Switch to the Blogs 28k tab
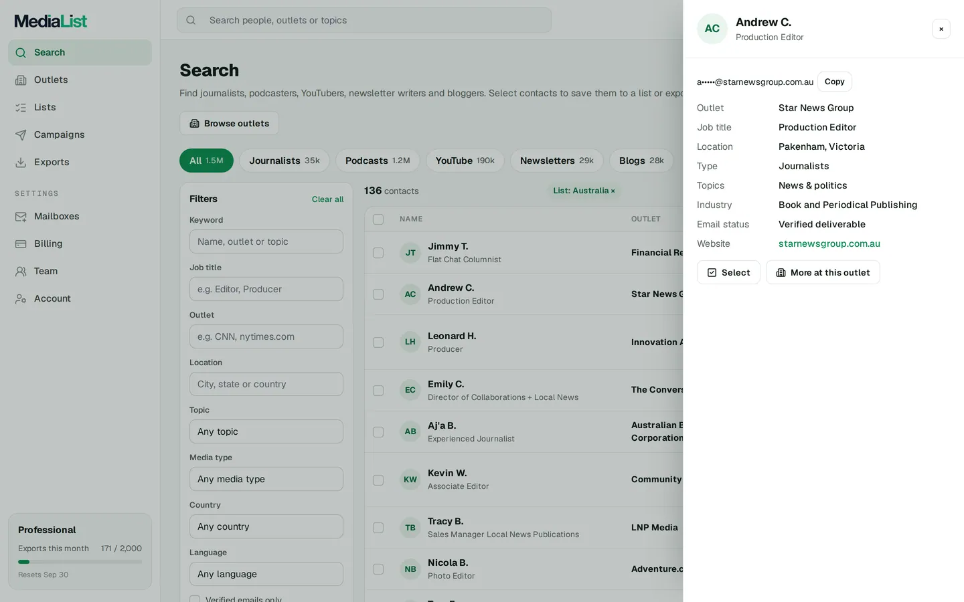Image resolution: width=964 pixels, height=602 pixels. point(641,161)
